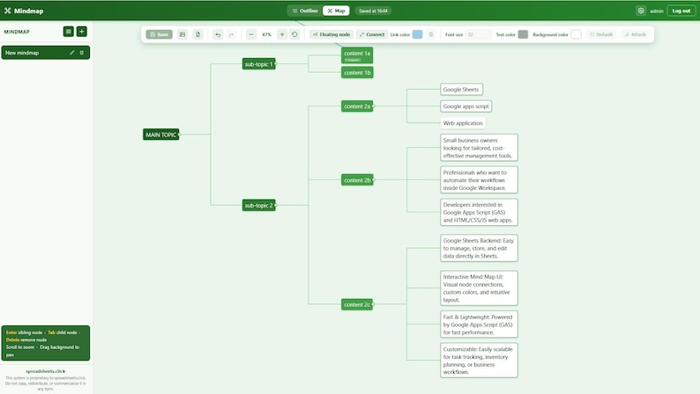
Task: Collapse MAIN TOPIC using its connector dot
Action: pos(180,135)
